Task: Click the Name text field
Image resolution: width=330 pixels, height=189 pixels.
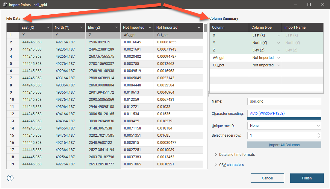Action: tap(284, 101)
